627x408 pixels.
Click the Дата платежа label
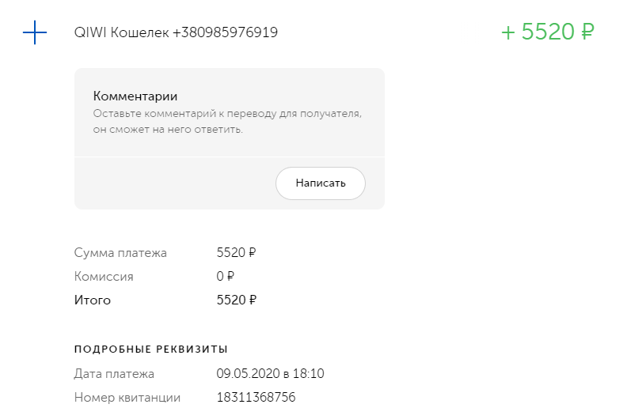click(114, 374)
